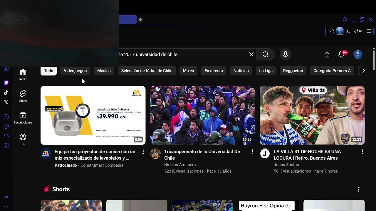Open the Tú profile section

coord(23,140)
